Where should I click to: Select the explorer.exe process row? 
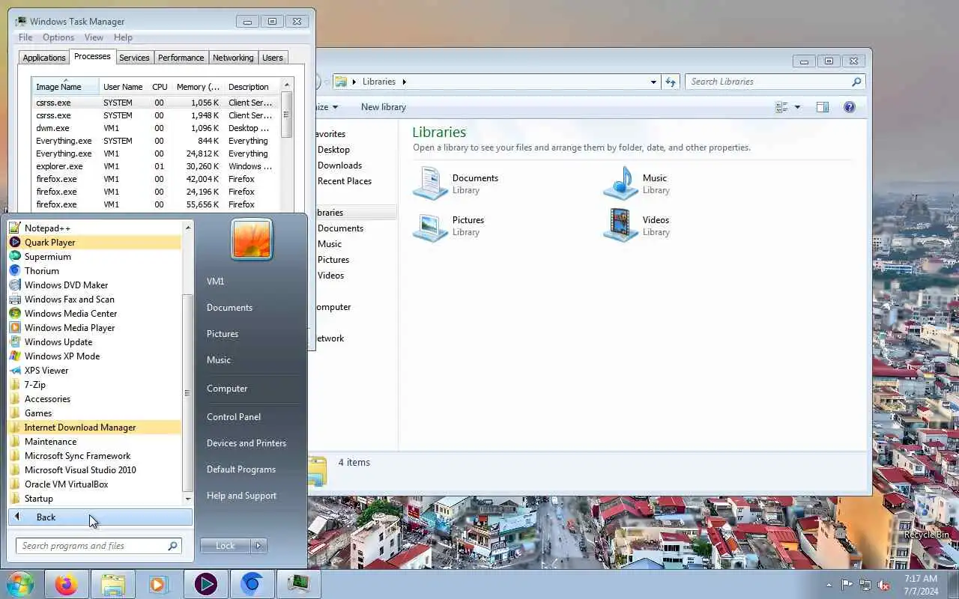point(156,166)
